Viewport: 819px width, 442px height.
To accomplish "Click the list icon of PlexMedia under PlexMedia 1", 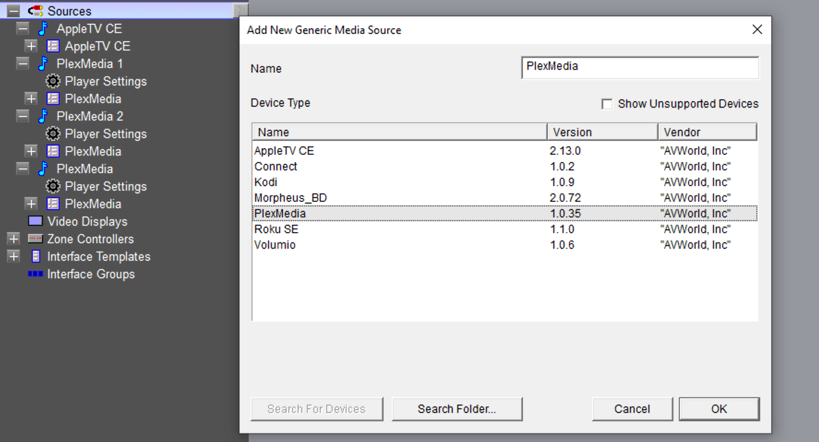I will 53,98.
